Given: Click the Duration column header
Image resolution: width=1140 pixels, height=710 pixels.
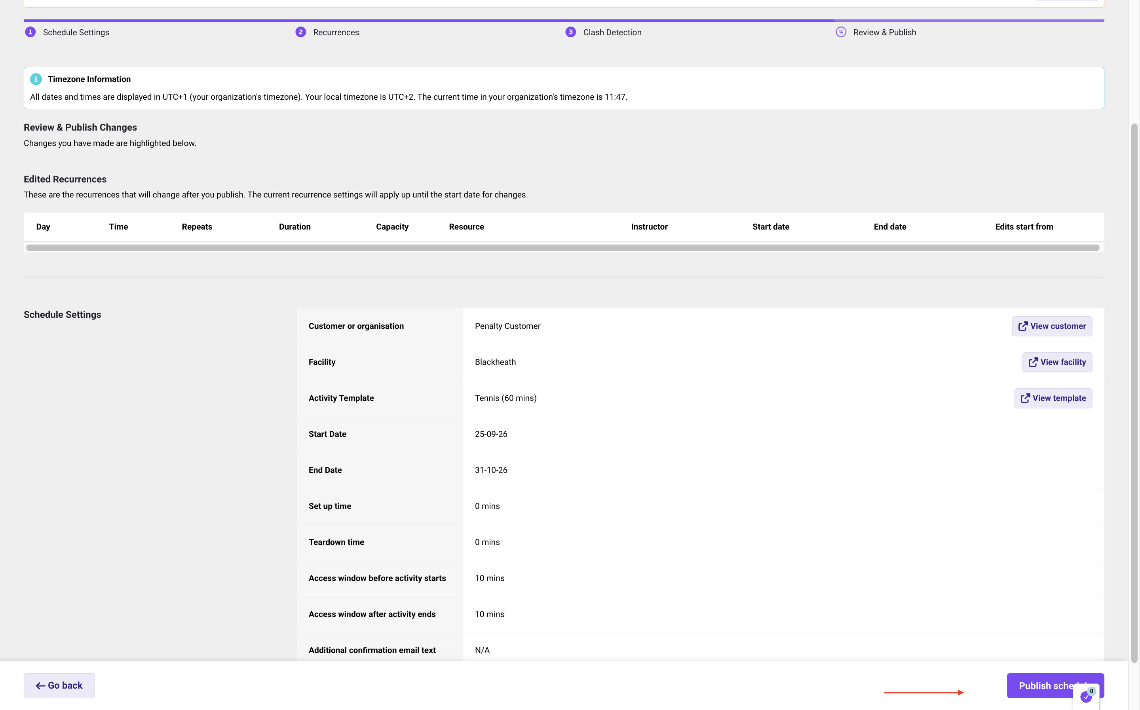Looking at the screenshot, I should 295,227.
